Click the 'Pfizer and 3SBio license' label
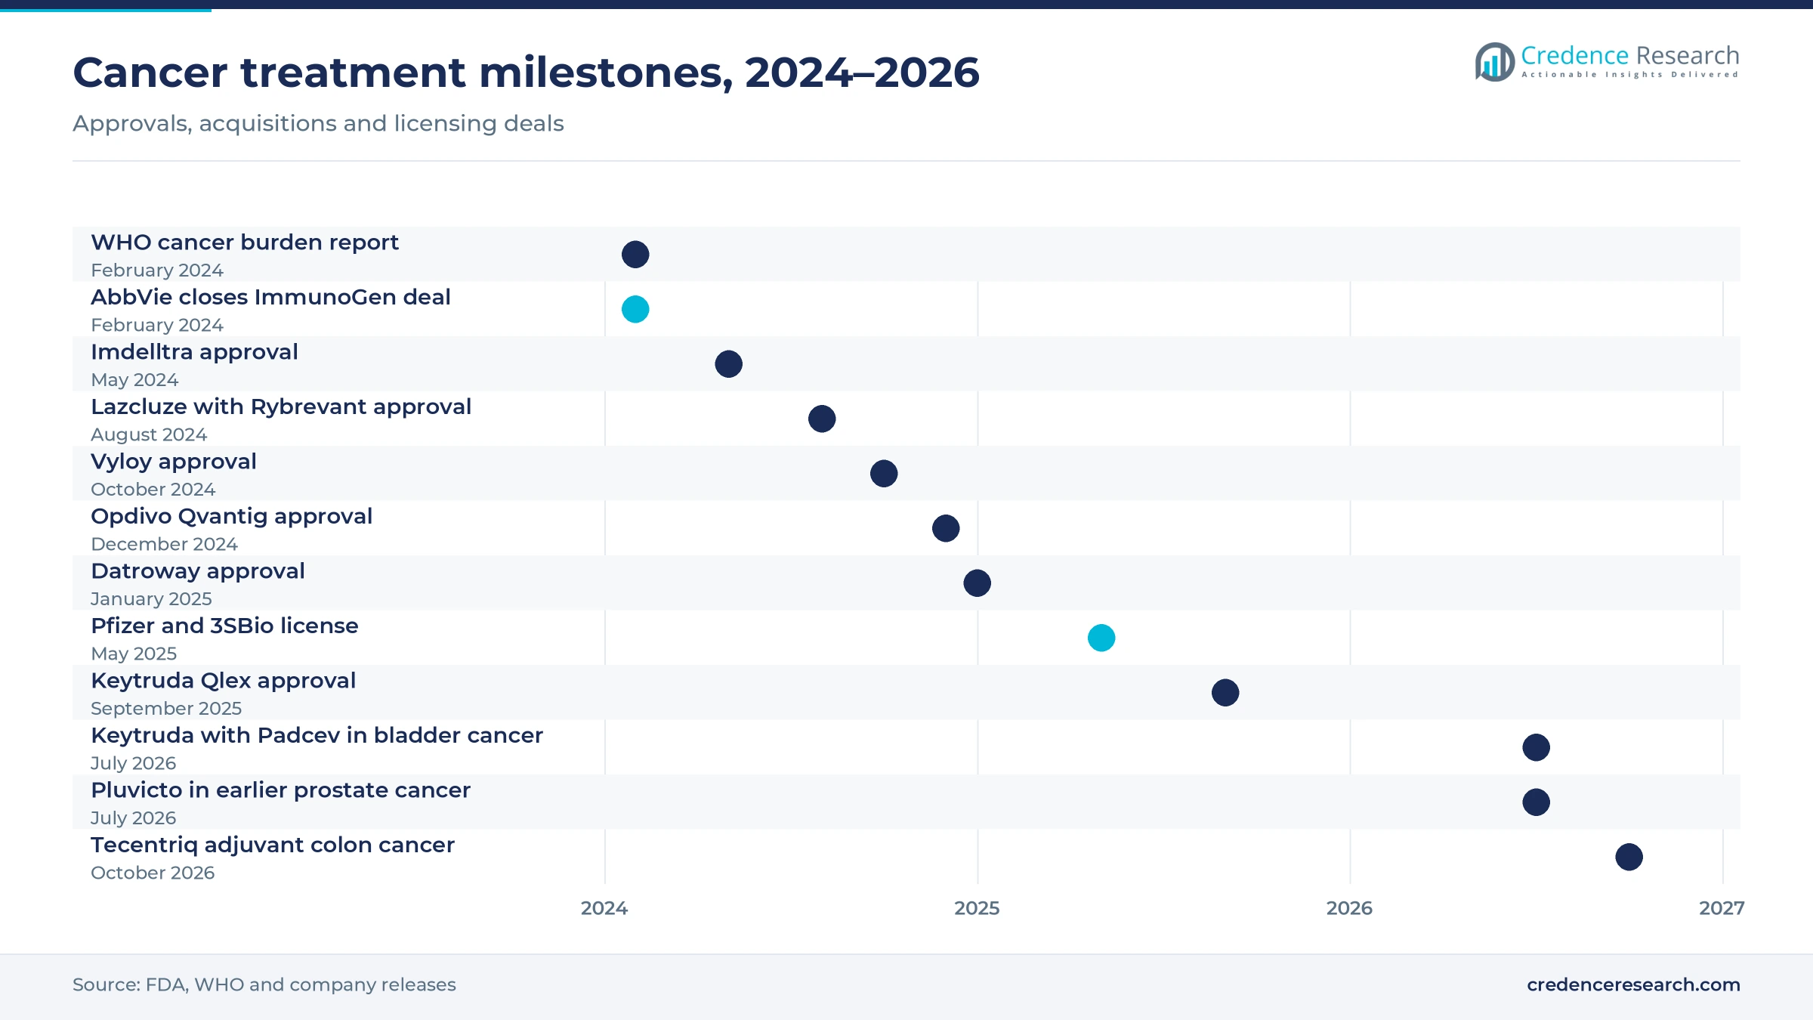Image resolution: width=1813 pixels, height=1020 pixels. [x=224, y=626]
